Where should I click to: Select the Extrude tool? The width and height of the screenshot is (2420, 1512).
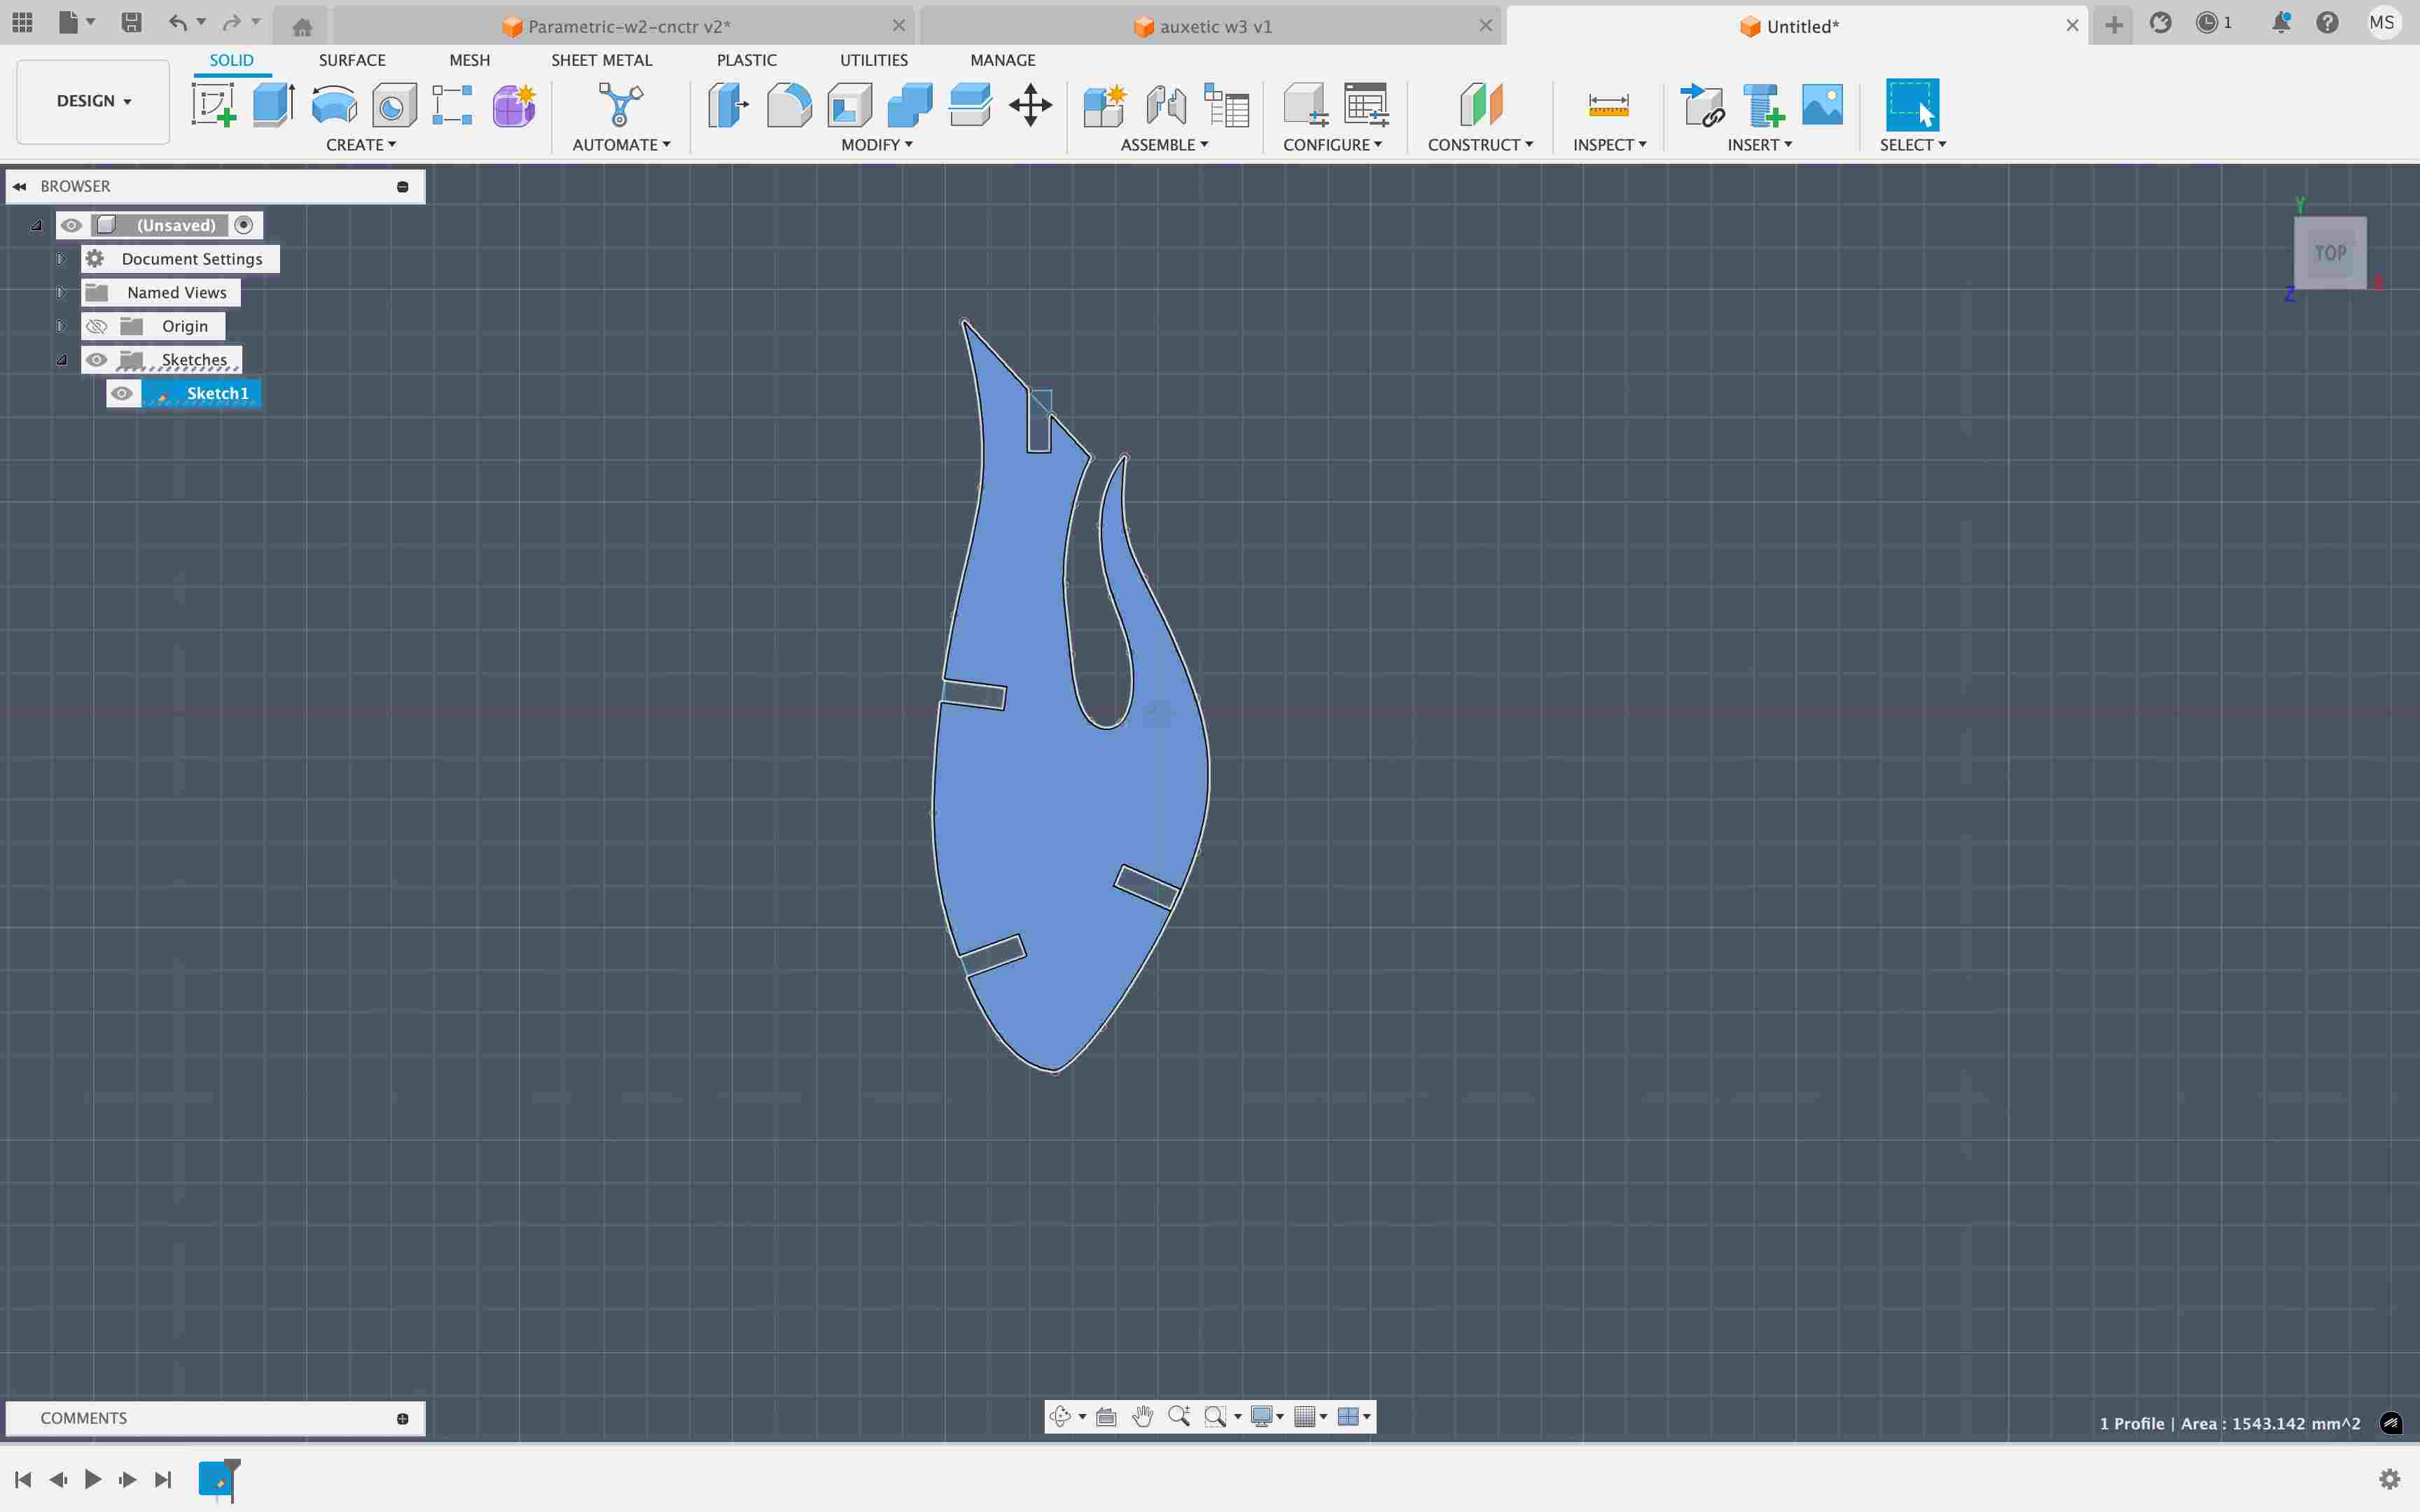pos(273,105)
